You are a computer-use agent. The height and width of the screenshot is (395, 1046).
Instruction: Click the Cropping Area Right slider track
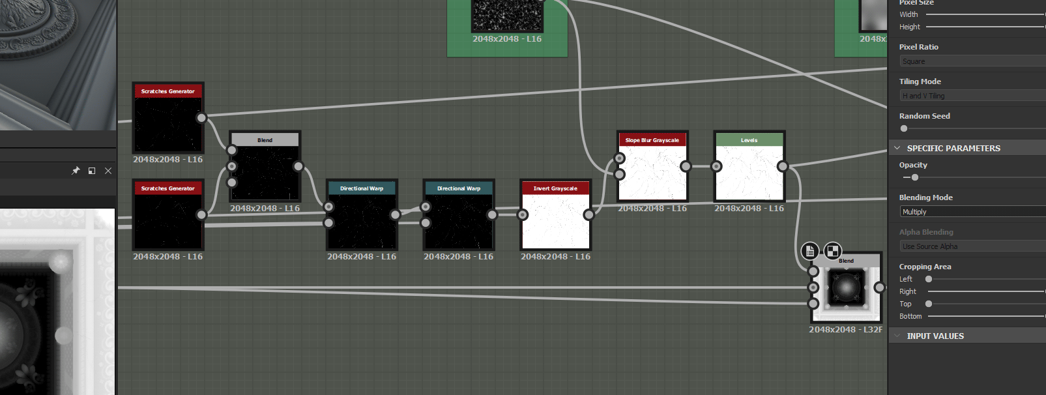click(987, 291)
